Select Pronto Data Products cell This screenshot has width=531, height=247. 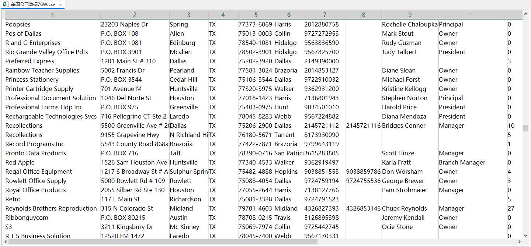[x=53, y=153]
